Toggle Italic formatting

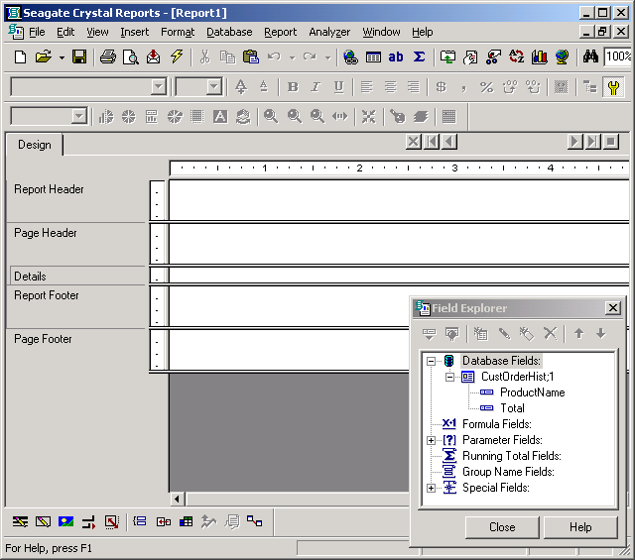tap(316, 87)
